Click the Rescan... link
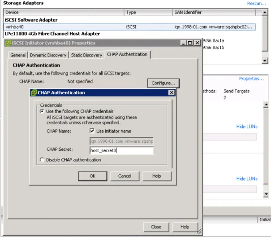 tap(257, 4)
